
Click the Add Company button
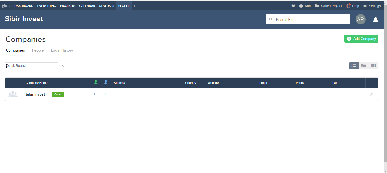361,39
